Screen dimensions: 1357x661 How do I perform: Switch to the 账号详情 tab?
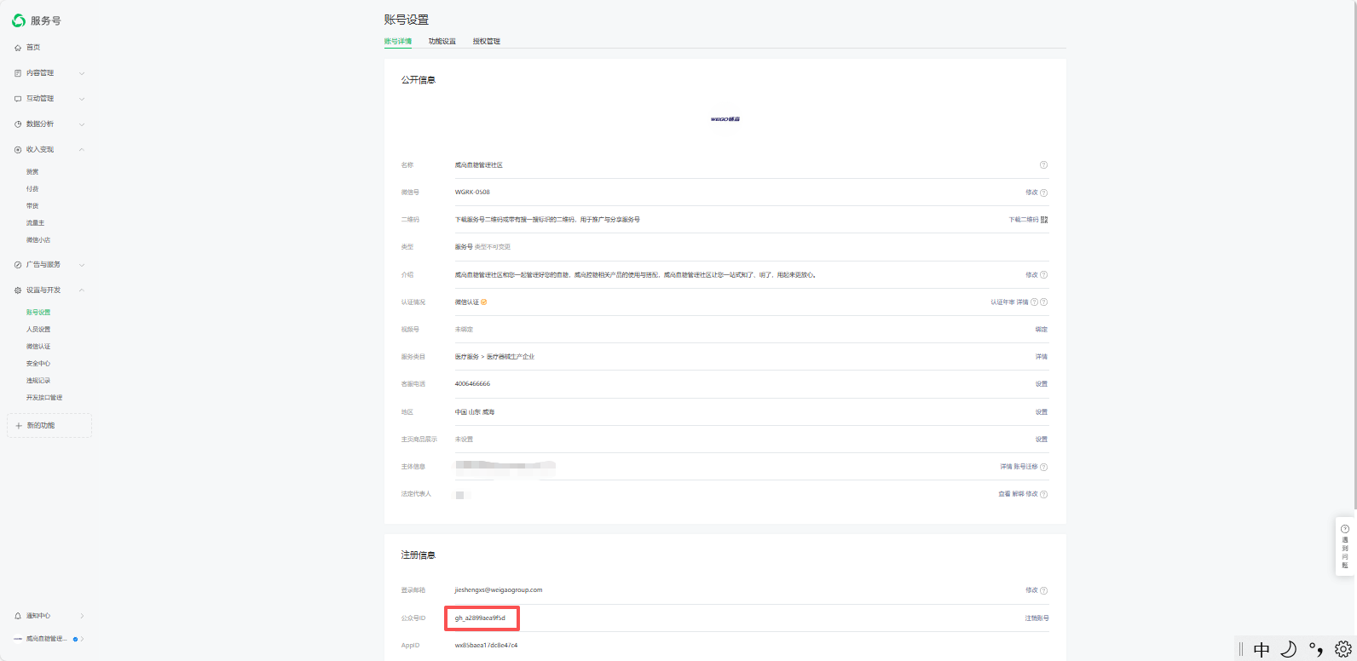click(398, 42)
